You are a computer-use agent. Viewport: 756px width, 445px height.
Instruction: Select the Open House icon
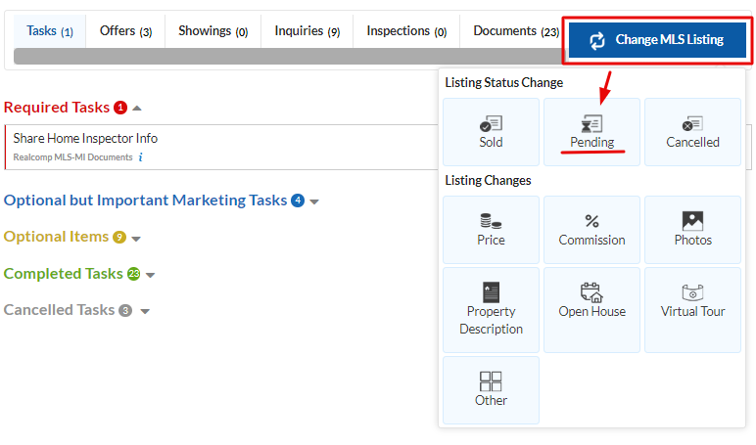click(x=591, y=291)
